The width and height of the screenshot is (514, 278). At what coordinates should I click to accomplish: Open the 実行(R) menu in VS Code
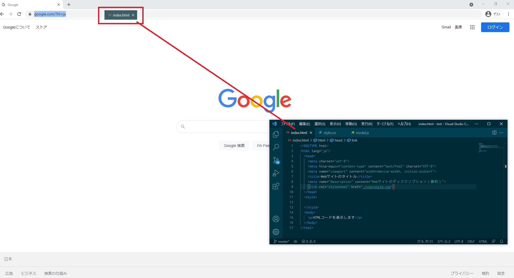point(367,124)
